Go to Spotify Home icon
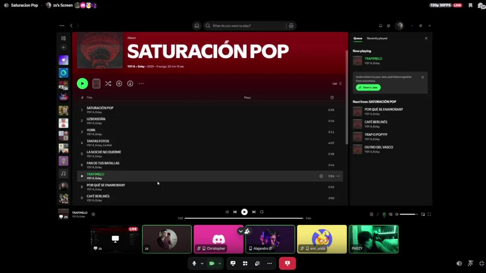 [x=197, y=26]
